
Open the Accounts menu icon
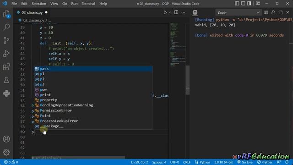6,139
